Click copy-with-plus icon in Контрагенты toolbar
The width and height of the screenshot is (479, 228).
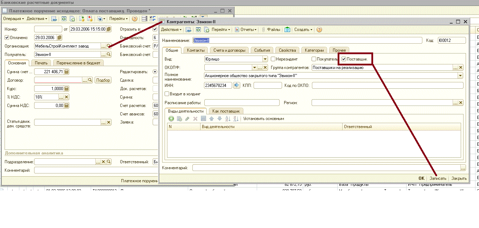206,30
